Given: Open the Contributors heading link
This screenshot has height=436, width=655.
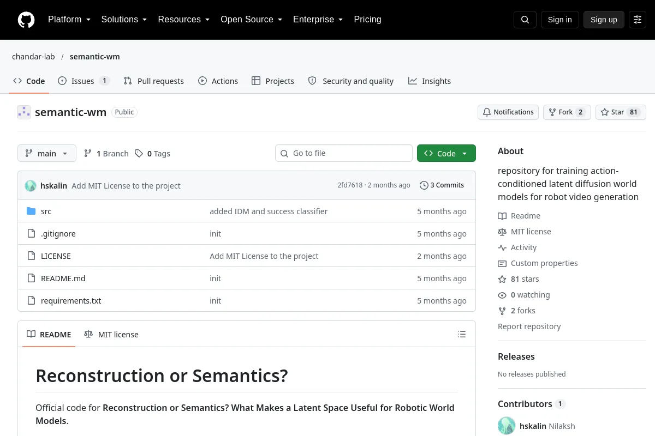Looking at the screenshot, I should click(532, 404).
